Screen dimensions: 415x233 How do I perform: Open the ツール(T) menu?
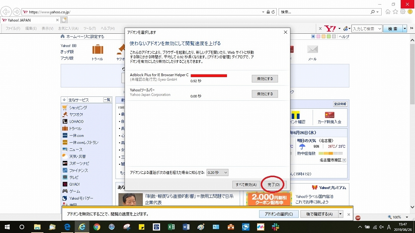coord(89,28)
